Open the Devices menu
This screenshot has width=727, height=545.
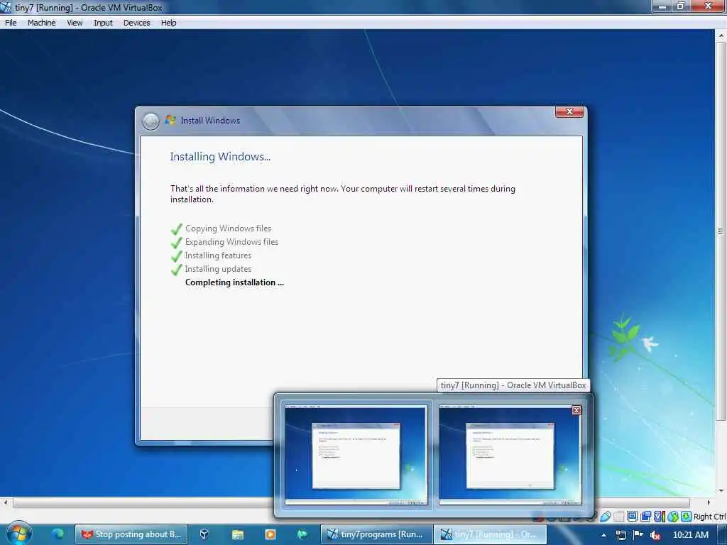pos(136,23)
